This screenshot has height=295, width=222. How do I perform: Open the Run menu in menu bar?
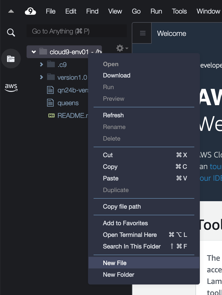[x=156, y=11]
